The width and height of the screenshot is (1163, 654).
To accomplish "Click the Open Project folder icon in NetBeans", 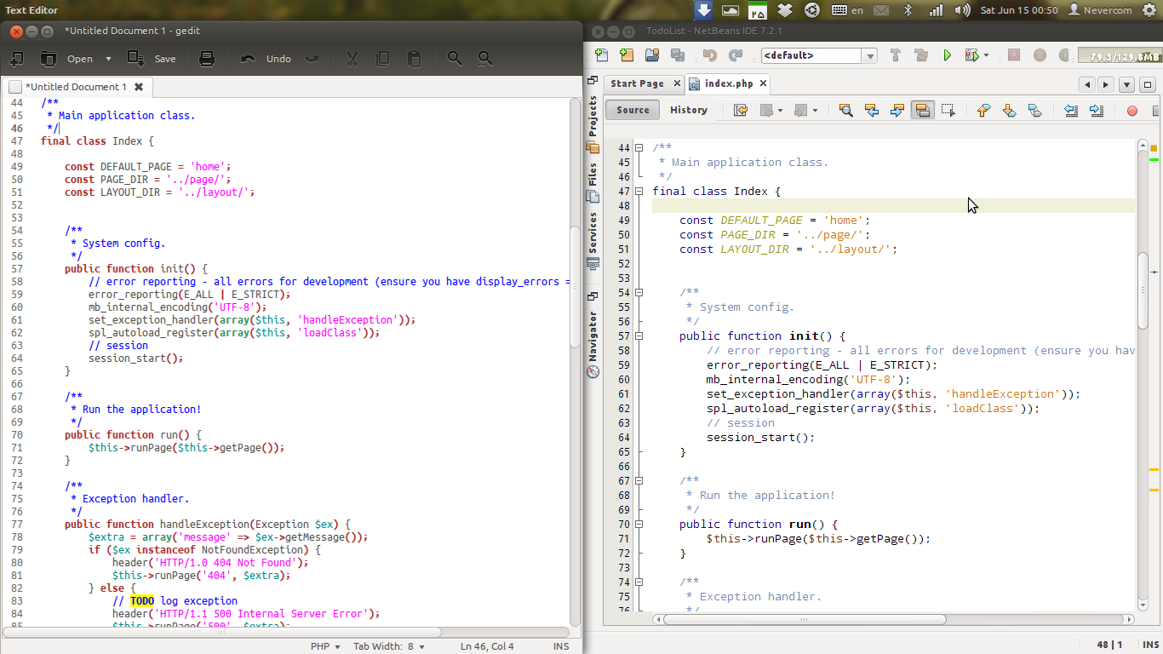I will (x=652, y=55).
